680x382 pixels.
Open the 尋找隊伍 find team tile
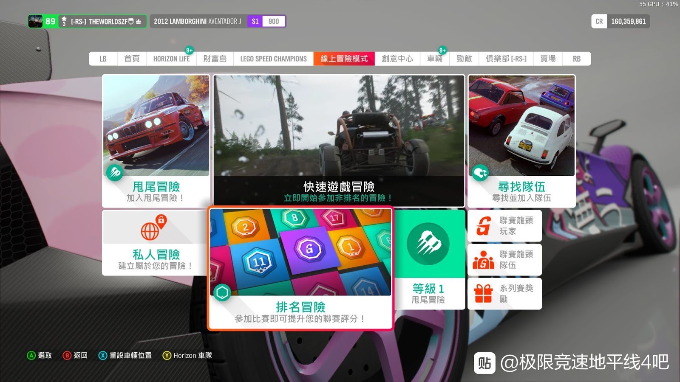pyautogui.click(x=521, y=141)
